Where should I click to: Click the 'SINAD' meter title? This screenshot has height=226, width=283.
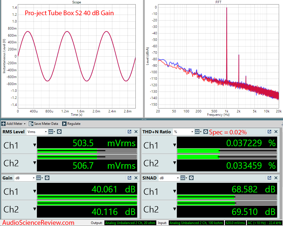(150, 178)
